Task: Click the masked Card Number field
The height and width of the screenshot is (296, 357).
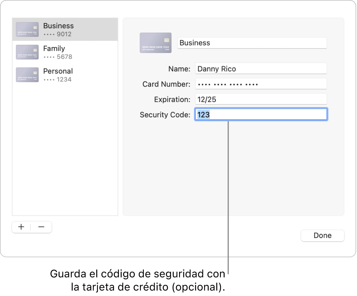Action: (x=261, y=83)
